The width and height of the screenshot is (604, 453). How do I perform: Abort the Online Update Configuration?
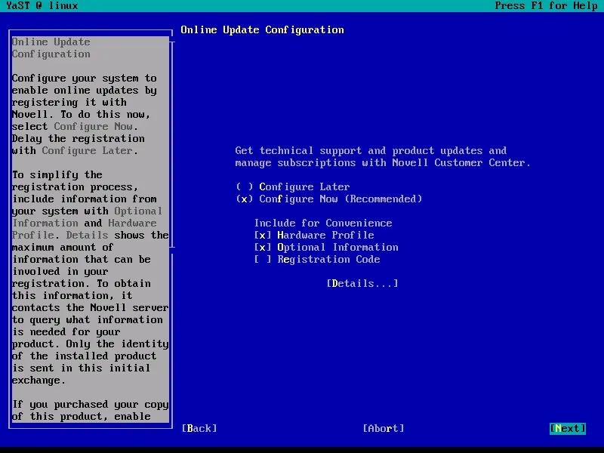coord(384,428)
